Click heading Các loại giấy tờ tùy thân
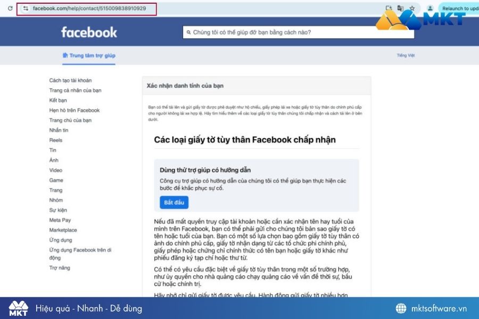This screenshot has height=319, width=479. tap(245, 140)
